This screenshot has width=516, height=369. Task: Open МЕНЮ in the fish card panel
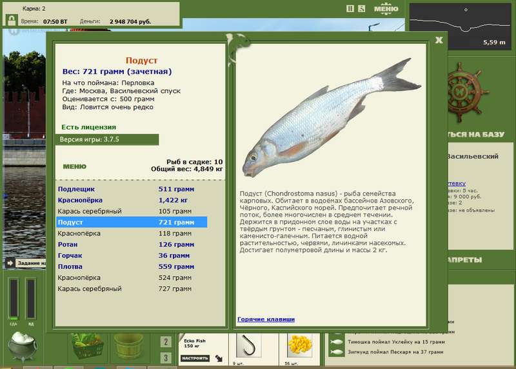[x=75, y=166]
